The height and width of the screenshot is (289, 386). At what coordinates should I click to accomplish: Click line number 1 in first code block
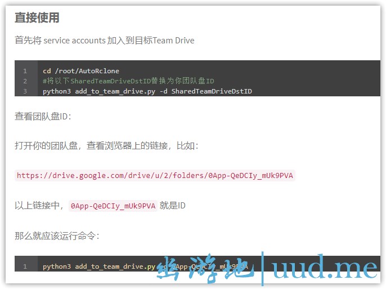(25, 71)
